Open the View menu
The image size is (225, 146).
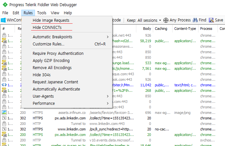[55, 13]
